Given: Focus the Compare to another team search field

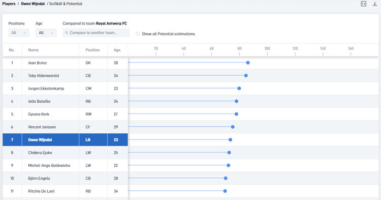Looking at the screenshot, I should click(x=96, y=33).
